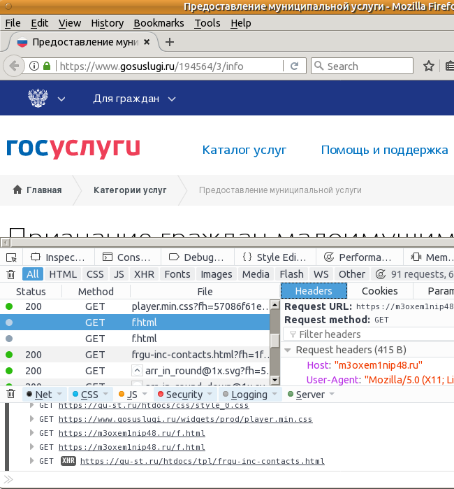Open Каталог услуг link
454x489 pixels.
244,150
